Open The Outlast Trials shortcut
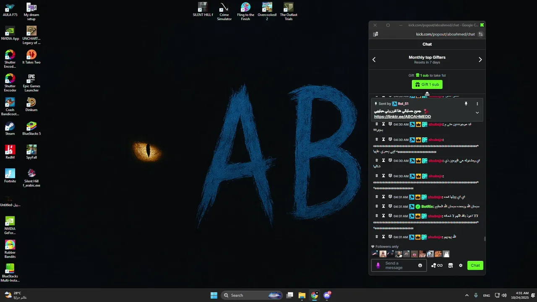Viewport: 537px width, 302px height. tap(289, 12)
